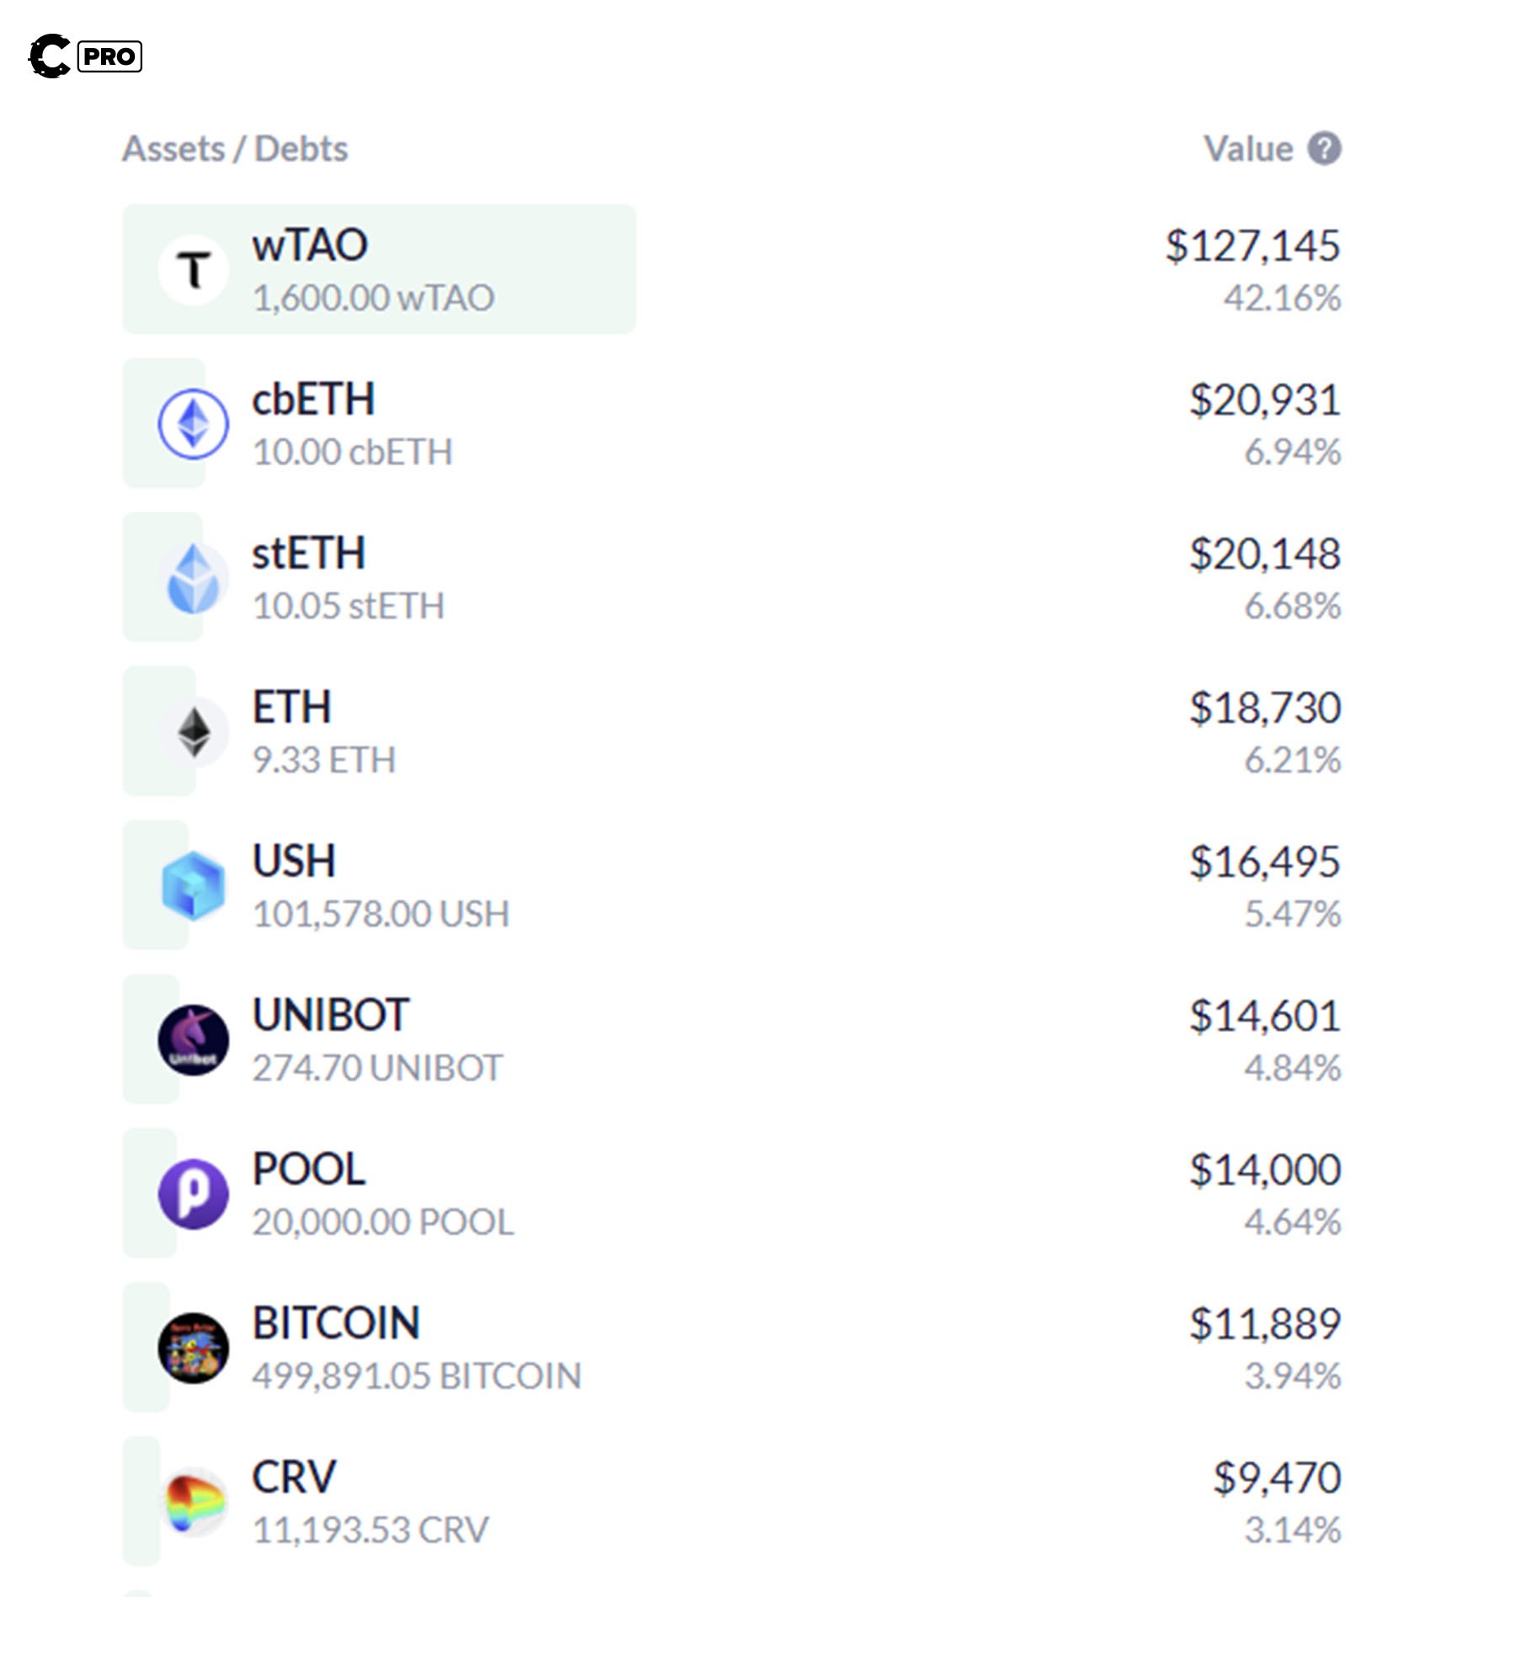Viewport: 1516px width, 1678px height.
Task: Open the cbETH asset name
Action: (313, 399)
